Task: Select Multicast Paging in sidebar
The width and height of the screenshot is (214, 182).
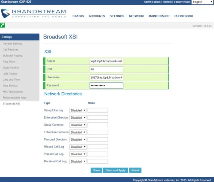Action: tap(12, 56)
